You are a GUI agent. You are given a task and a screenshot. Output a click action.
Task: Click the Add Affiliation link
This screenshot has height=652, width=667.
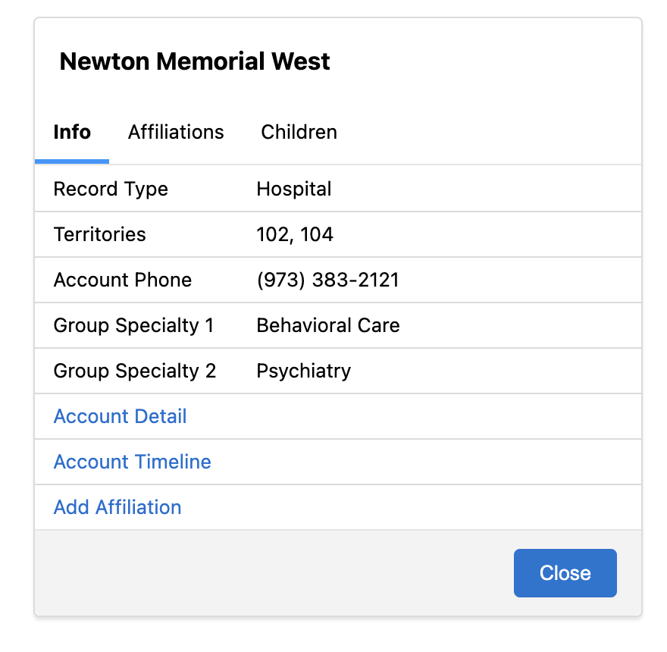(117, 507)
